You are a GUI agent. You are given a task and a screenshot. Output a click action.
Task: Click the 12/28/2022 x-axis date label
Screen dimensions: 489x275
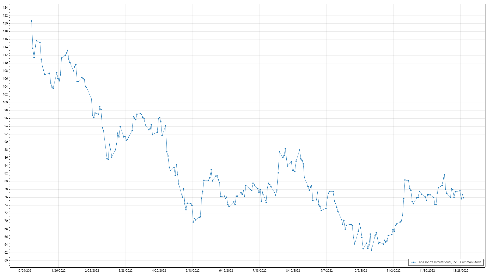[460, 271]
